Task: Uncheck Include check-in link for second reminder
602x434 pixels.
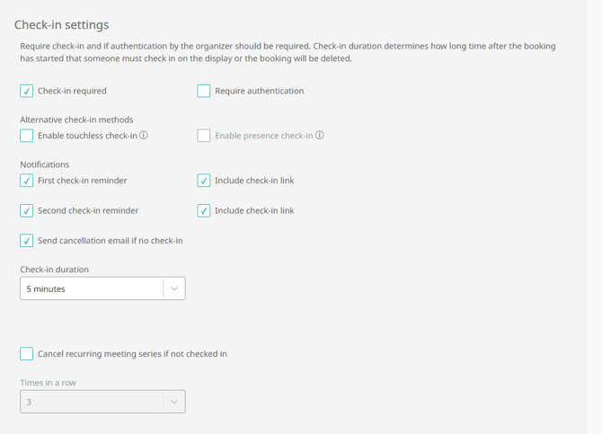Action: coord(204,210)
